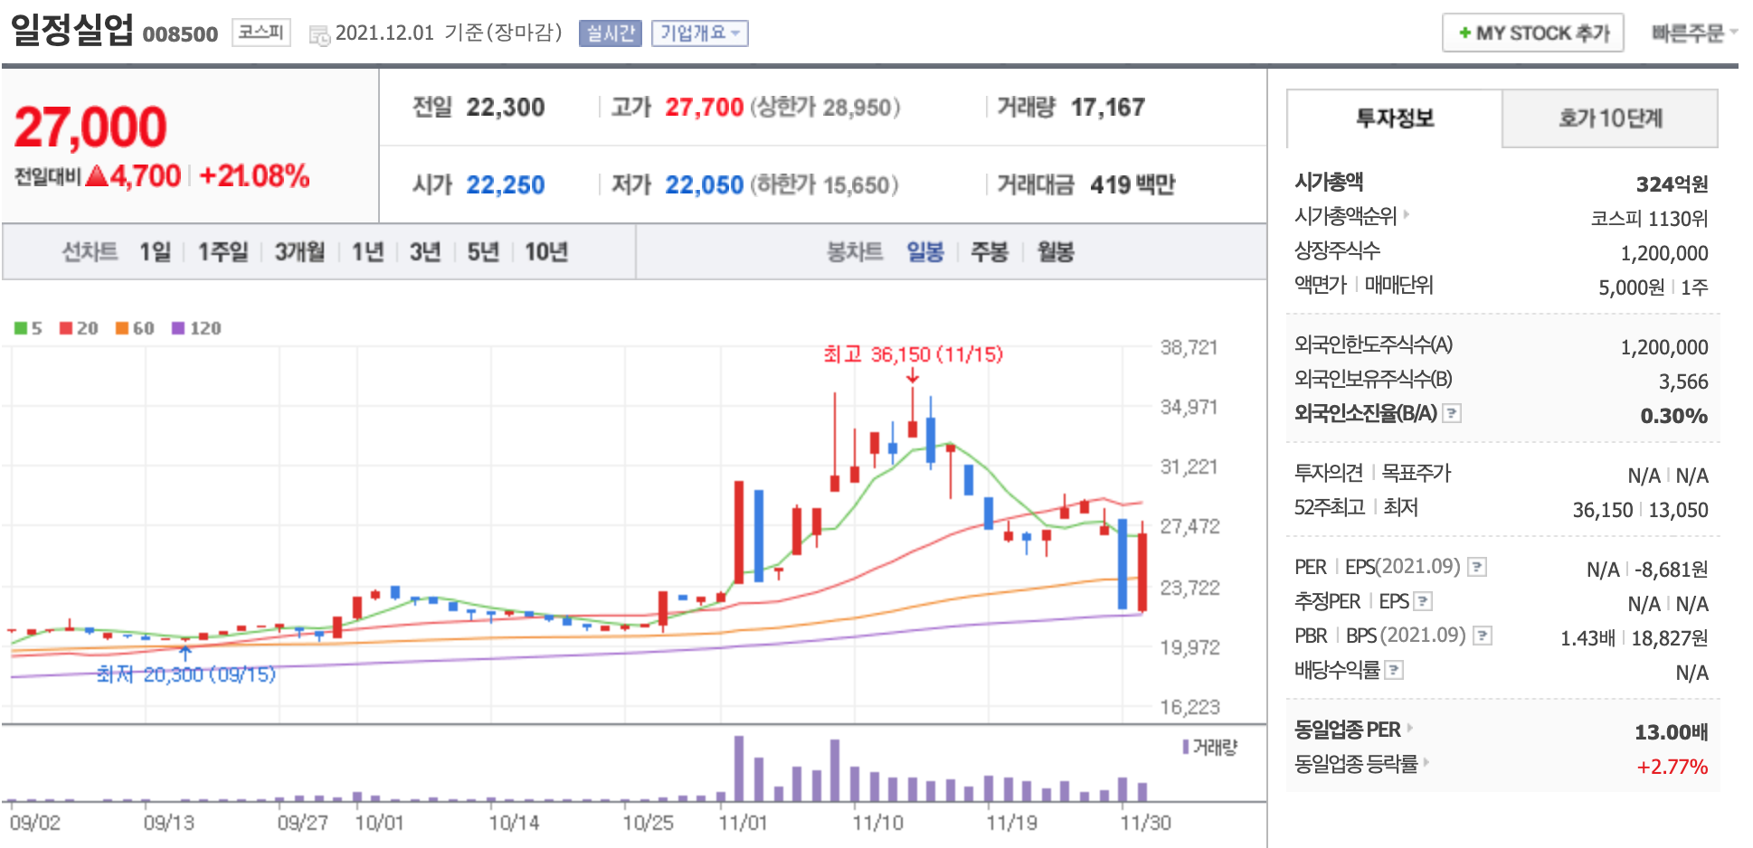Screen dimensions: 1753x848
Task: Click the +21.08% change rate
Action: point(254,175)
